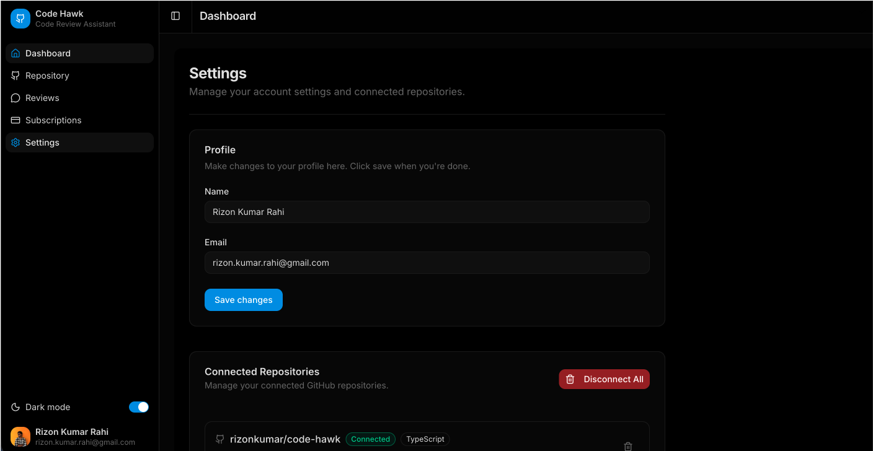Click inside the Email input field
The width and height of the screenshot is (873, 451).
(427, 263)
